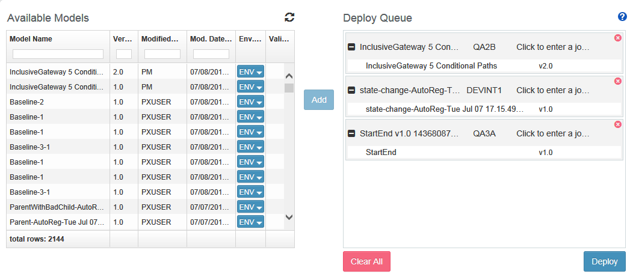633x280 pixels.
Task: Focus the Model Name filter field
Action: [x=58, y=54]
